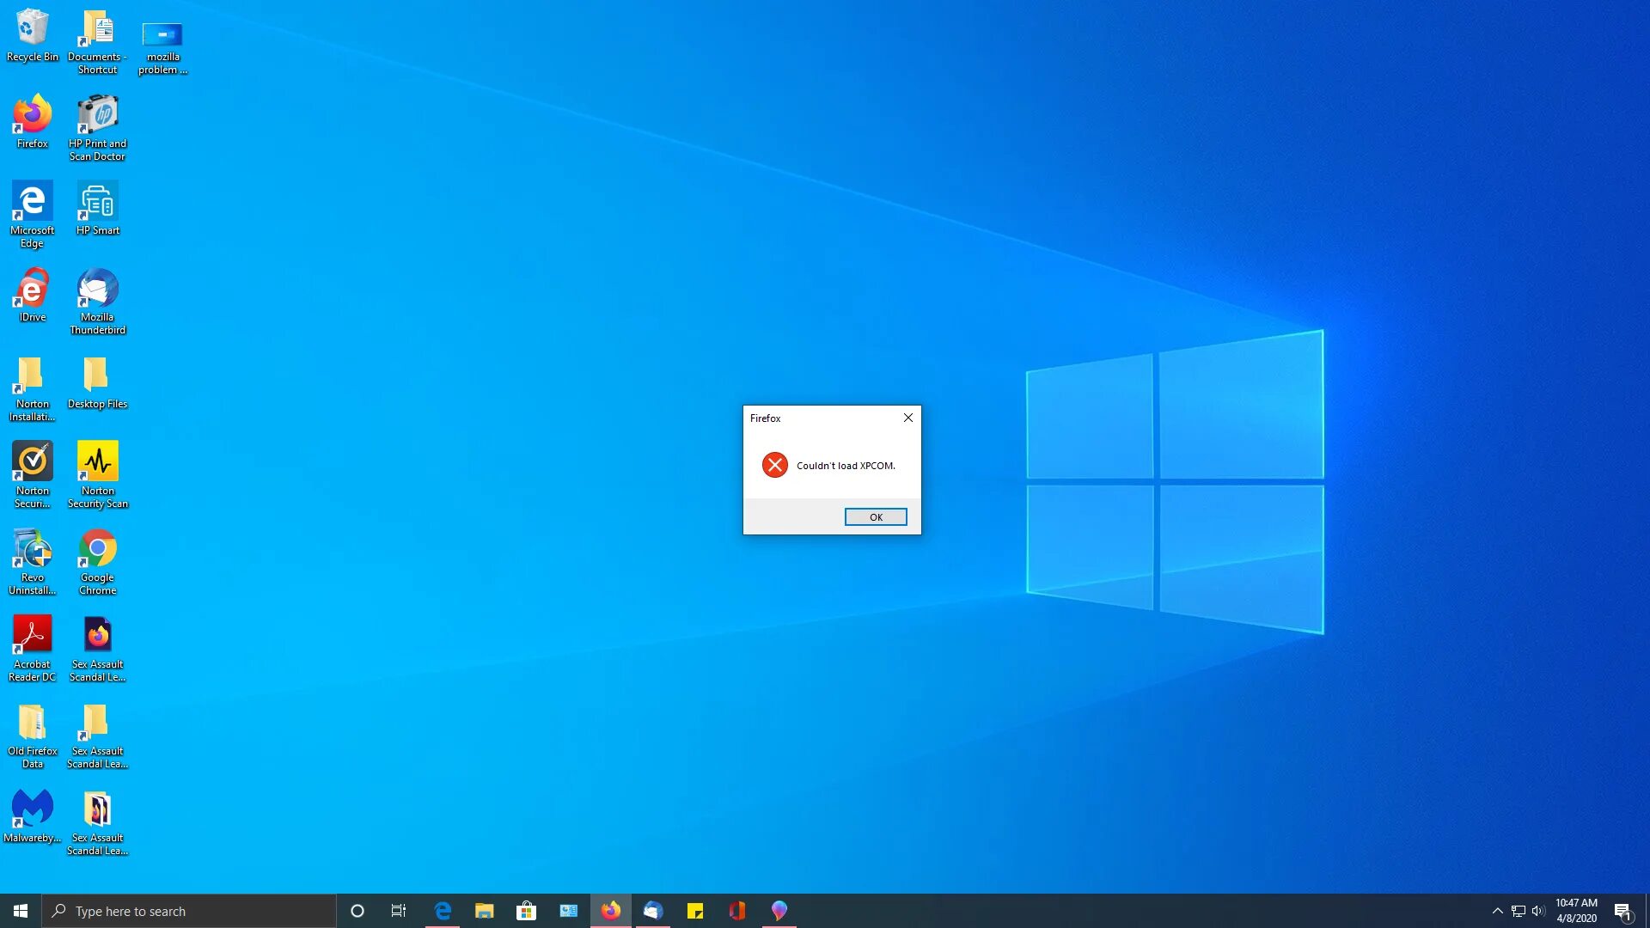Select the Recycle Bin desktop icon
Image resolution: width=1650 pixels, height=928 pixels.
(x=33, y=35)
